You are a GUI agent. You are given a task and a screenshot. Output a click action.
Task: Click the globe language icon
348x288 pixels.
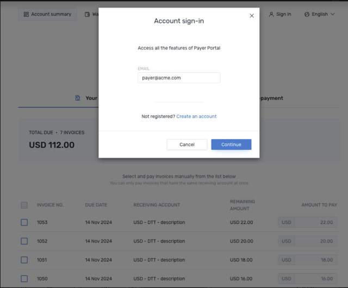(x=307, y=14)
